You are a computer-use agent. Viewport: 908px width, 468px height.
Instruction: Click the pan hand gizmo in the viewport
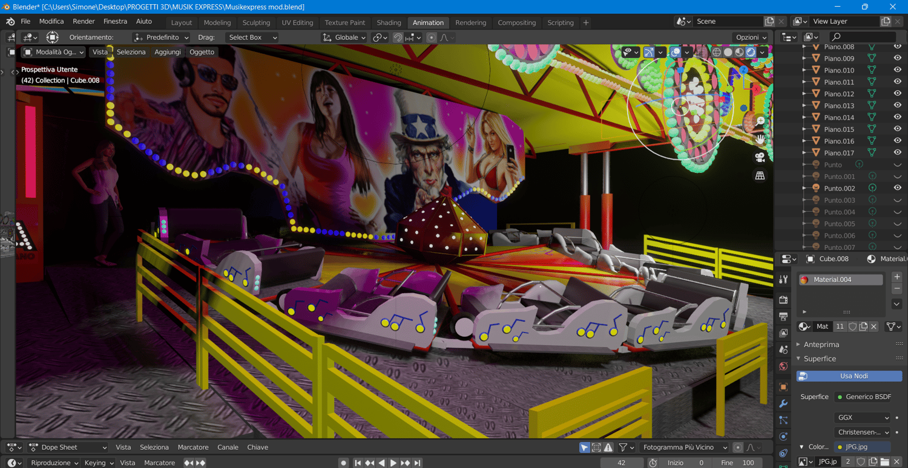tap(760, 139)
